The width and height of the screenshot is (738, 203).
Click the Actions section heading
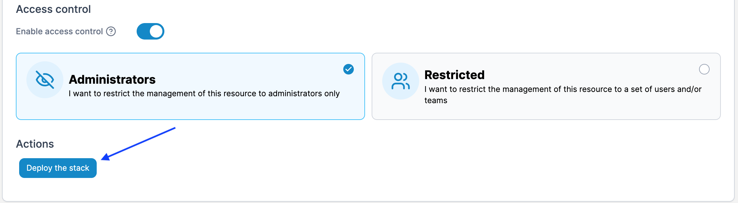click(x=35, y=144)
